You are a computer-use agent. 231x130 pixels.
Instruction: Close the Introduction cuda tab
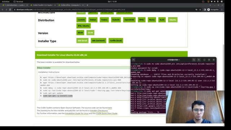coord(27,5)
